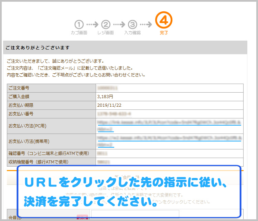Click the step 2 circle icon
Screen dimensions: 258x221
click(x=106, y=24)
